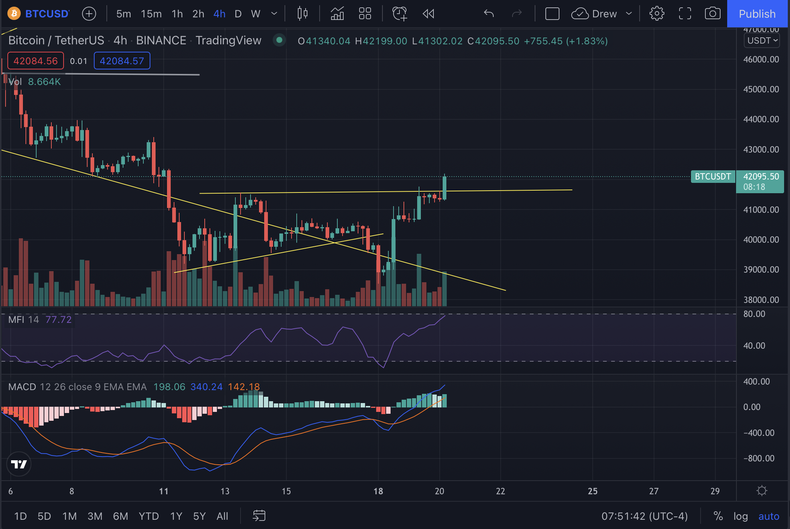This screenshot has width=790, height=529.
Task: Open the time axis settings gear
Action: tap(762, 491)
